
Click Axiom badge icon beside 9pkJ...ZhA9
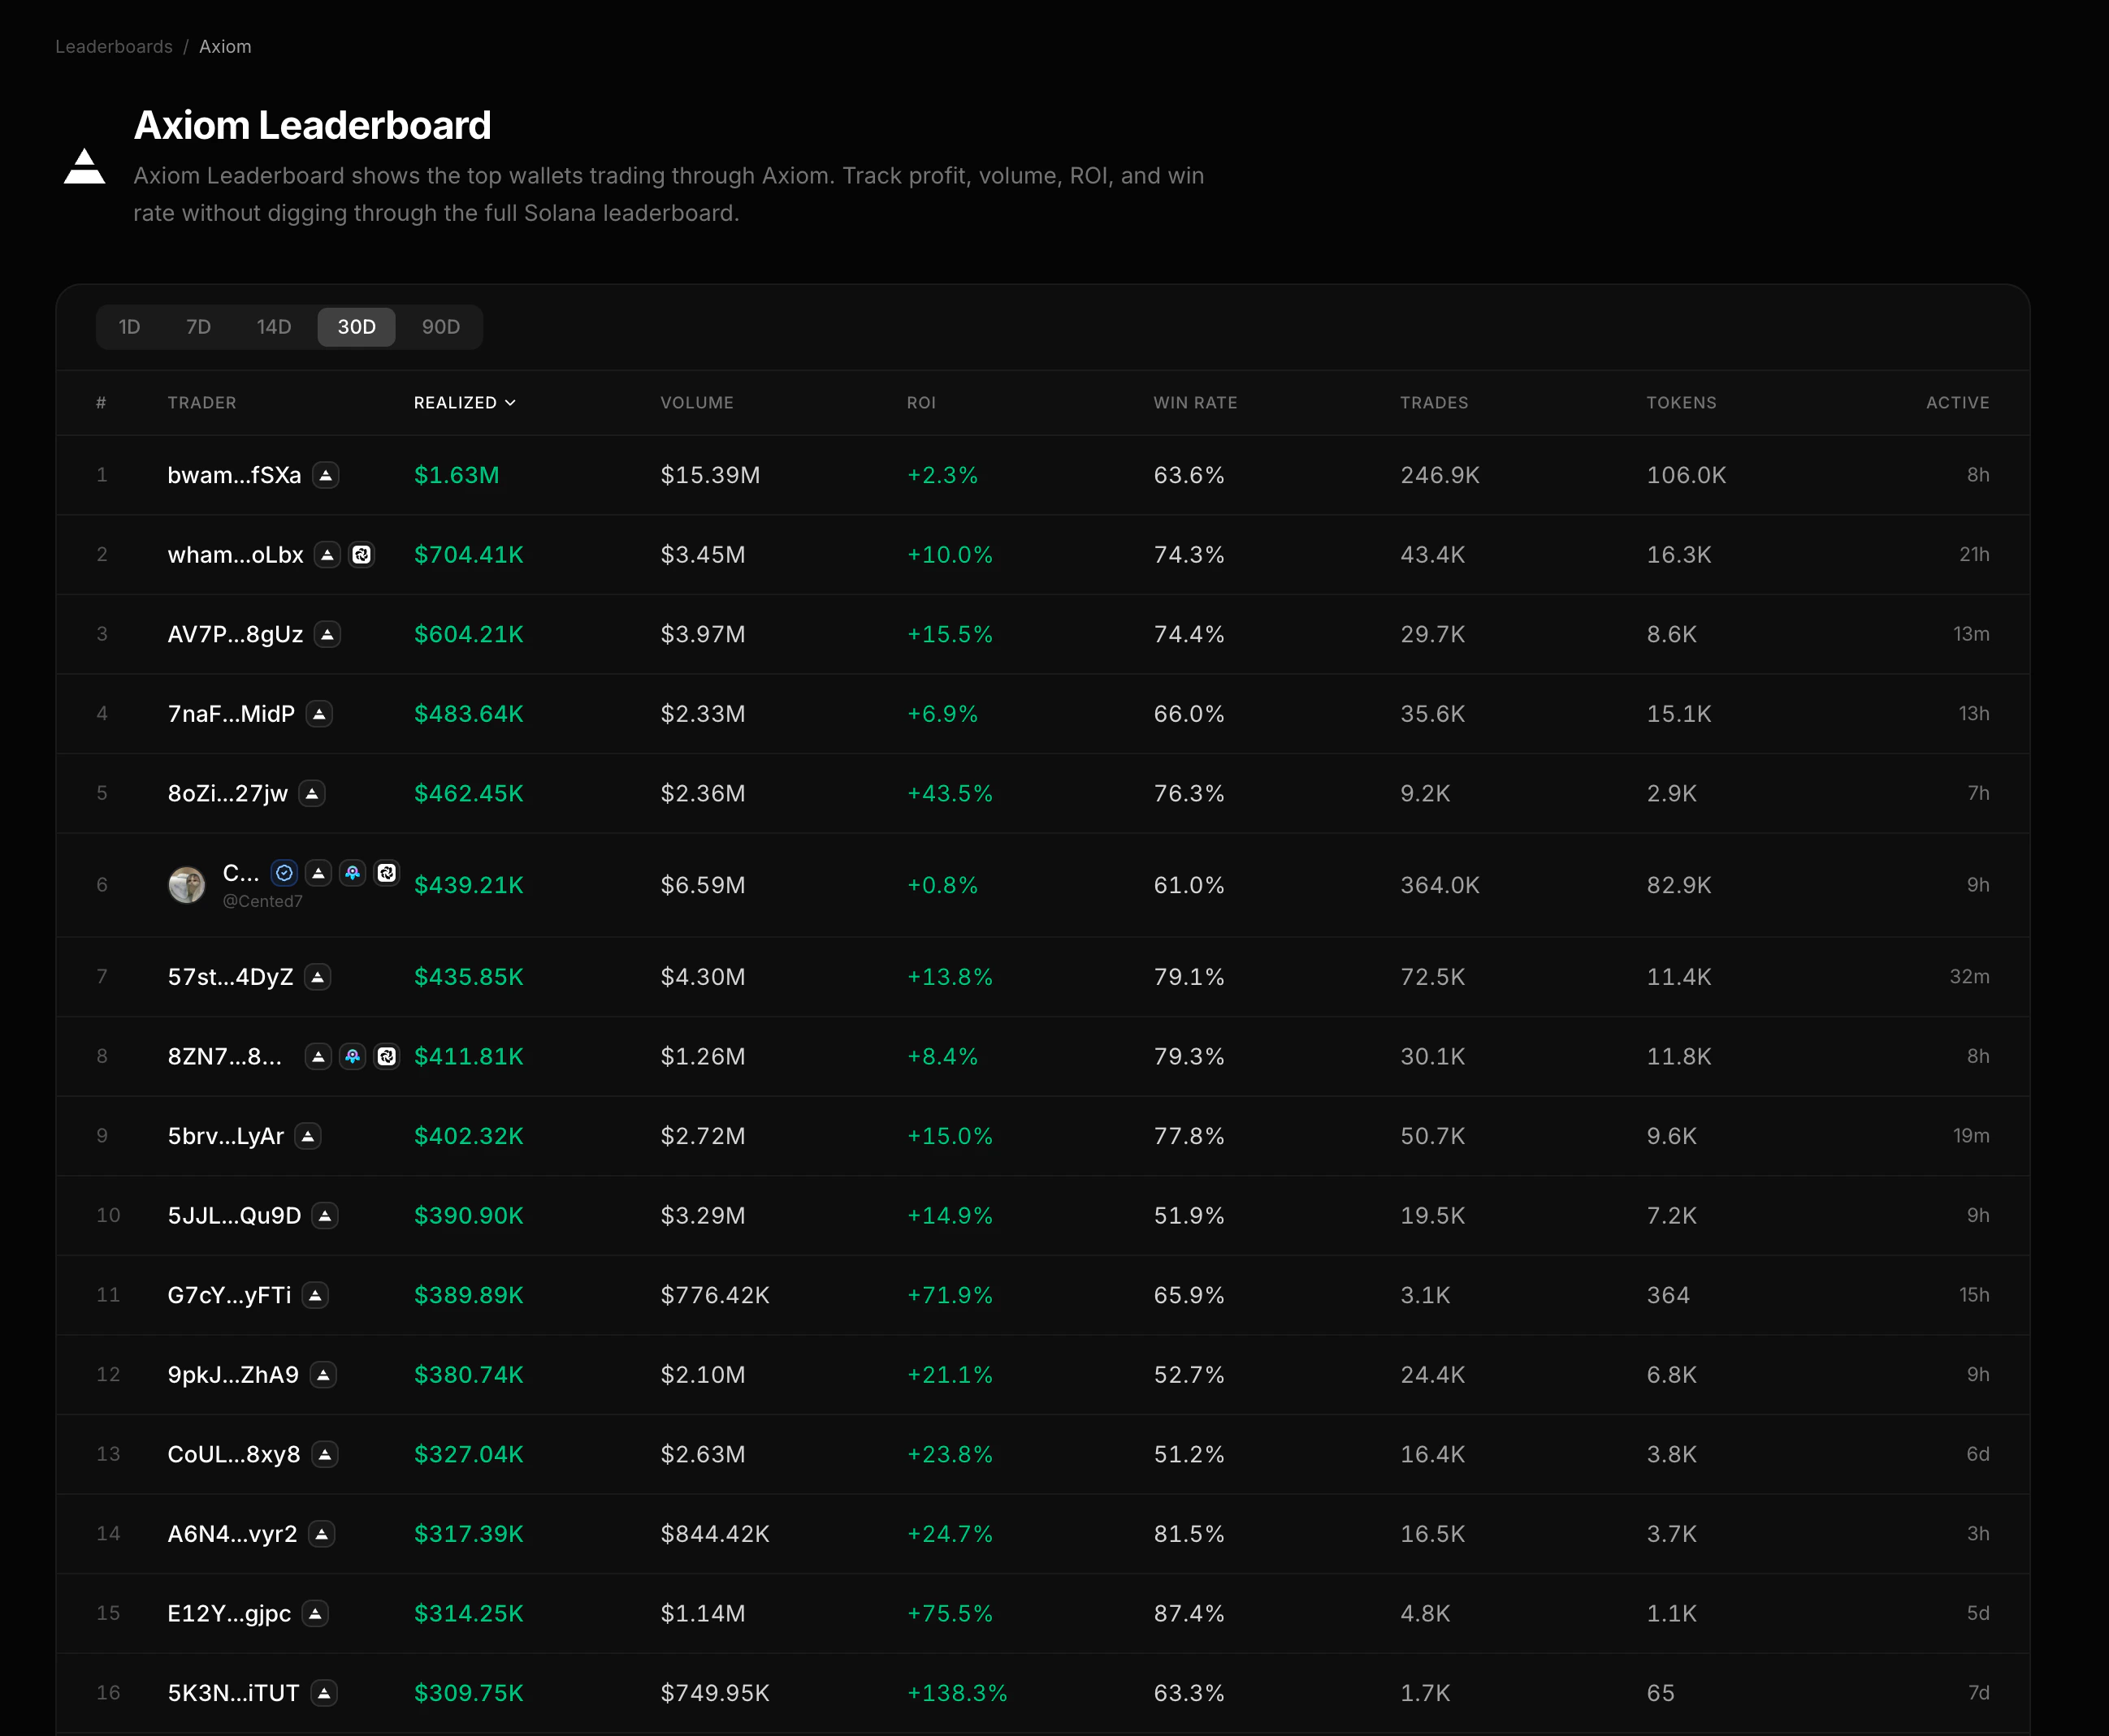(323, 1375)
